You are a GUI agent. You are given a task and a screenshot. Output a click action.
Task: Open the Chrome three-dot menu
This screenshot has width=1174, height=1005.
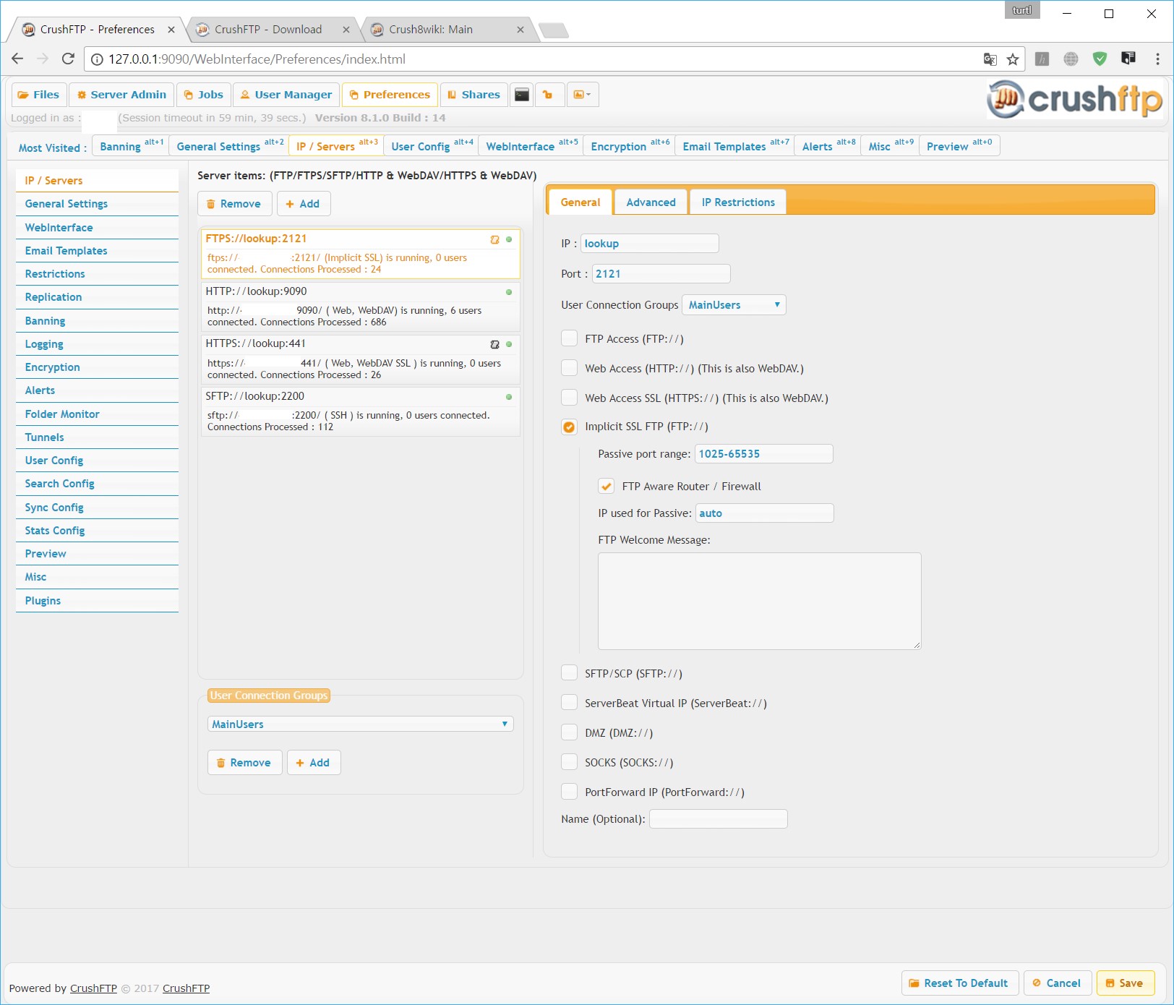pos(1157,59)
